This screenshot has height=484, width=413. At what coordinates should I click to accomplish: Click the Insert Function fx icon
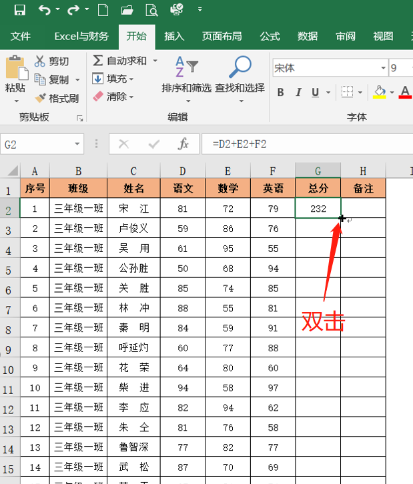tap(183, 144)
